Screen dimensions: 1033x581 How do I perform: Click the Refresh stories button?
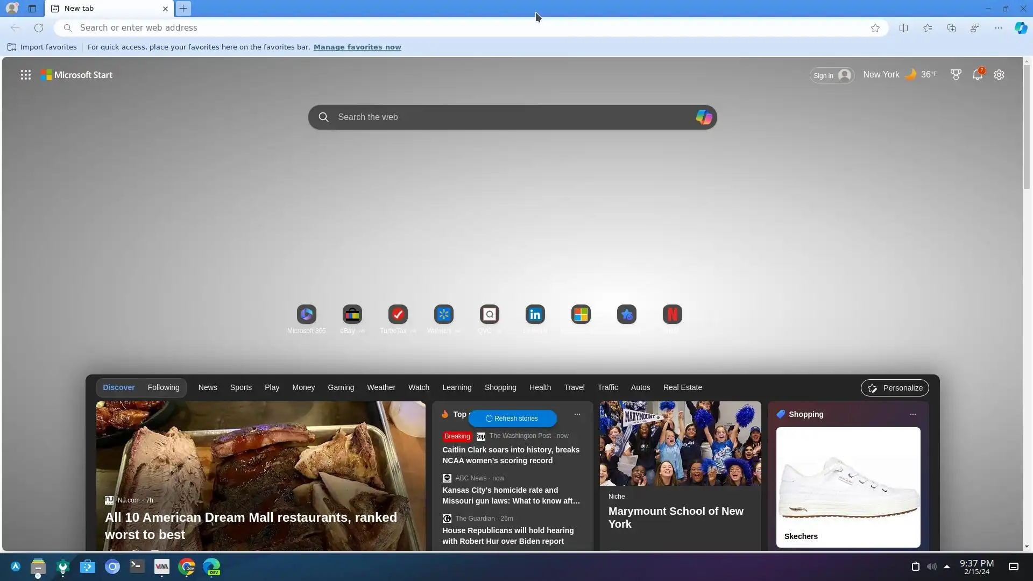click(x=512, y=419)
